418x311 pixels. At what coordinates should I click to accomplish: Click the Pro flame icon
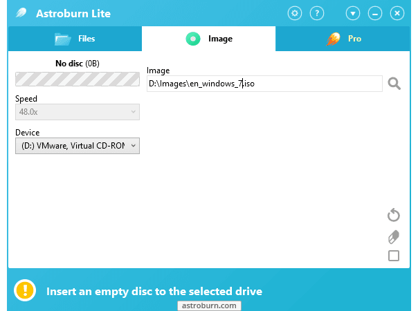tap(334, 39)
